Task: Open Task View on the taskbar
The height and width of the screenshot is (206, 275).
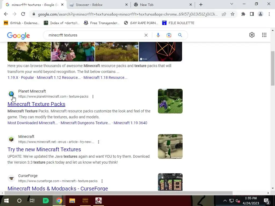Action: [32, 201]
